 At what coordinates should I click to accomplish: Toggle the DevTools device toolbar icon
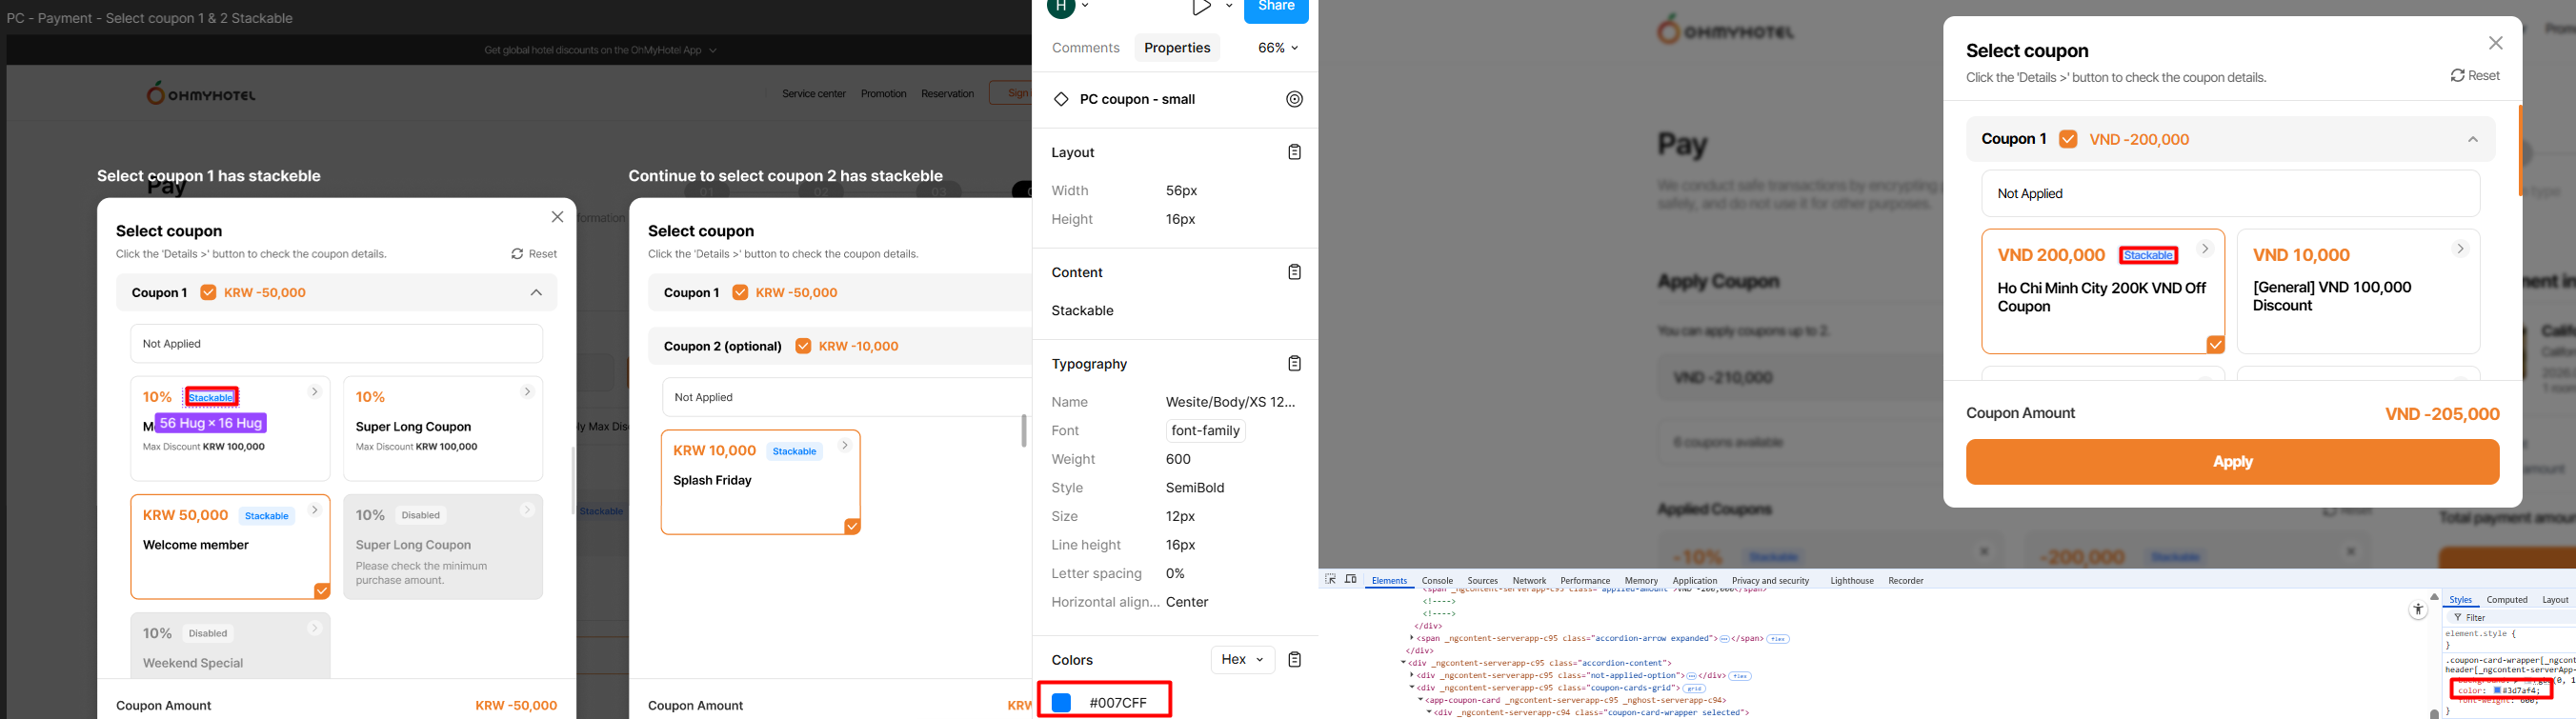click(1351, 580)
